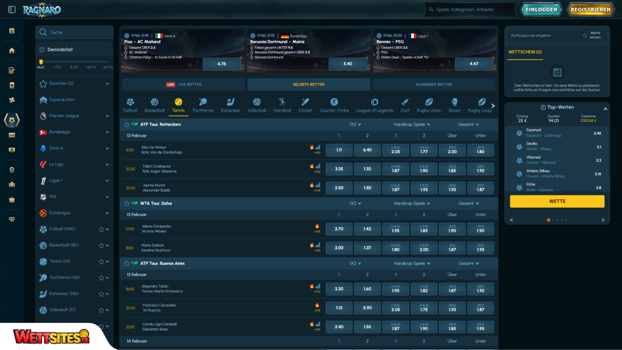The image size is (622, 350).
Task: Click the time filter slider handle
Action: pyautogui.click(x=41, y=62)
